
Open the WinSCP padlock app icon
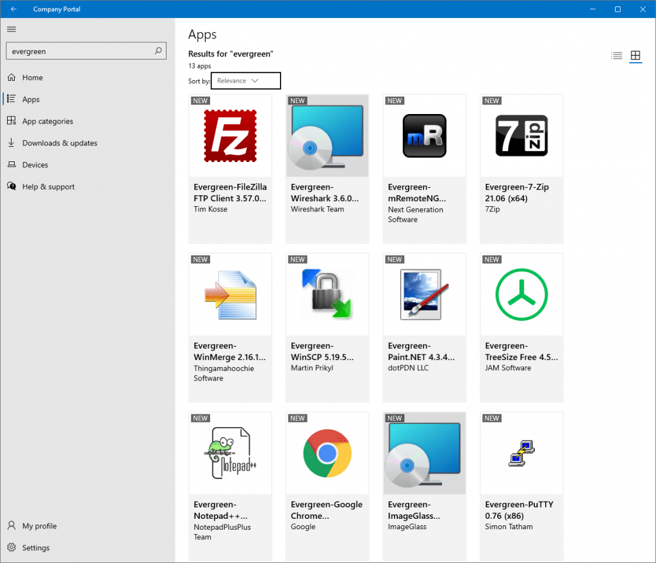tap(327, 293)
